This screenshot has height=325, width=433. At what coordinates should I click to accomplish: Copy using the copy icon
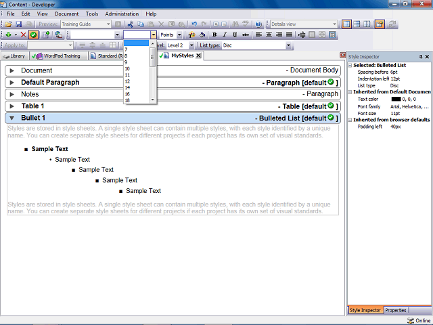point(141,24)
